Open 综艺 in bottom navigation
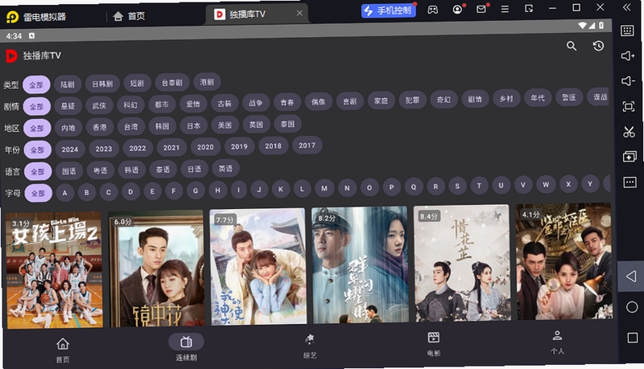This screenshot has width=644, height=369. [310, 346]
